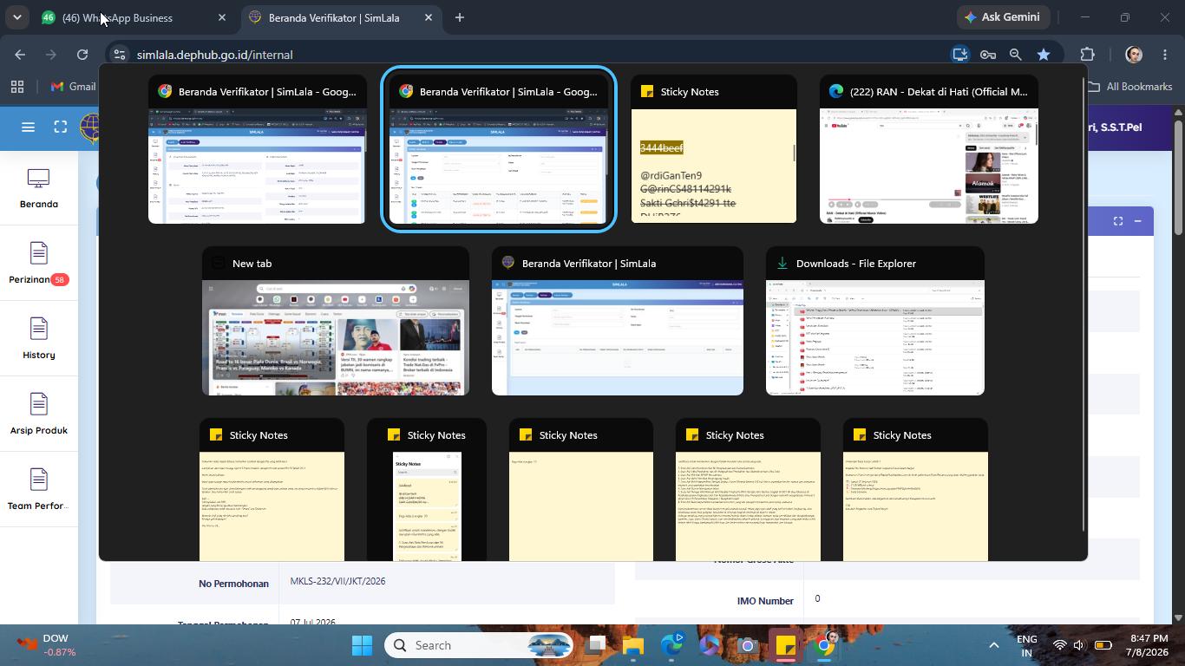Open the Windows Start menu
Image resolution: width=1185 pixels, height=666 pixels.
click(x=362, y=645)
